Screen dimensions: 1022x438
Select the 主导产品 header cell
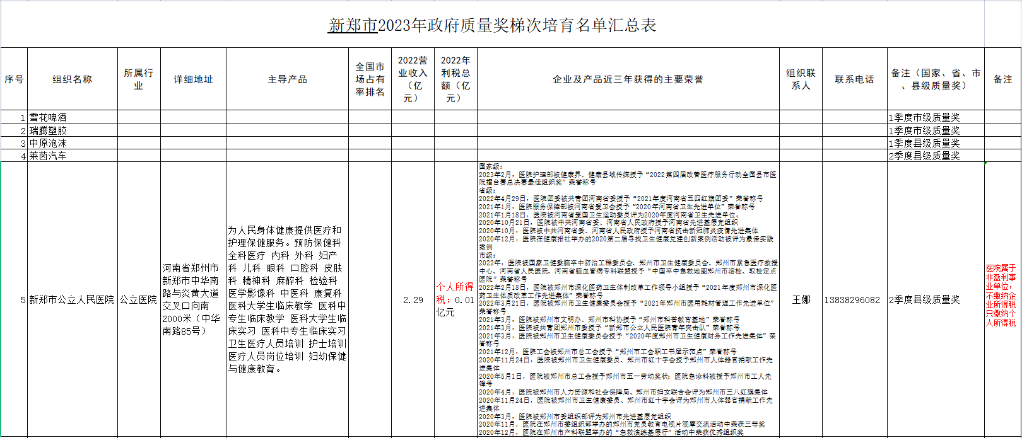pos(287,79)
